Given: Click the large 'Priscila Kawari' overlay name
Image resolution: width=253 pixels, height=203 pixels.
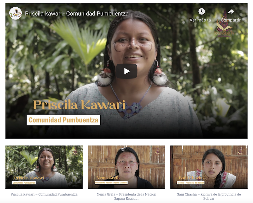Looking at the screenshot, I should (79, 105).
